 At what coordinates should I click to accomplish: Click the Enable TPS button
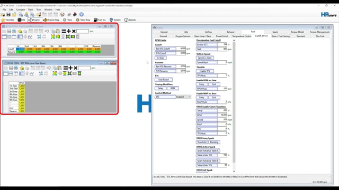tap(205, 71)
